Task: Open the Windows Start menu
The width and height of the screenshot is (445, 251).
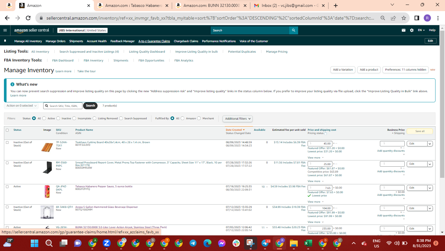Action: (35, 243)
